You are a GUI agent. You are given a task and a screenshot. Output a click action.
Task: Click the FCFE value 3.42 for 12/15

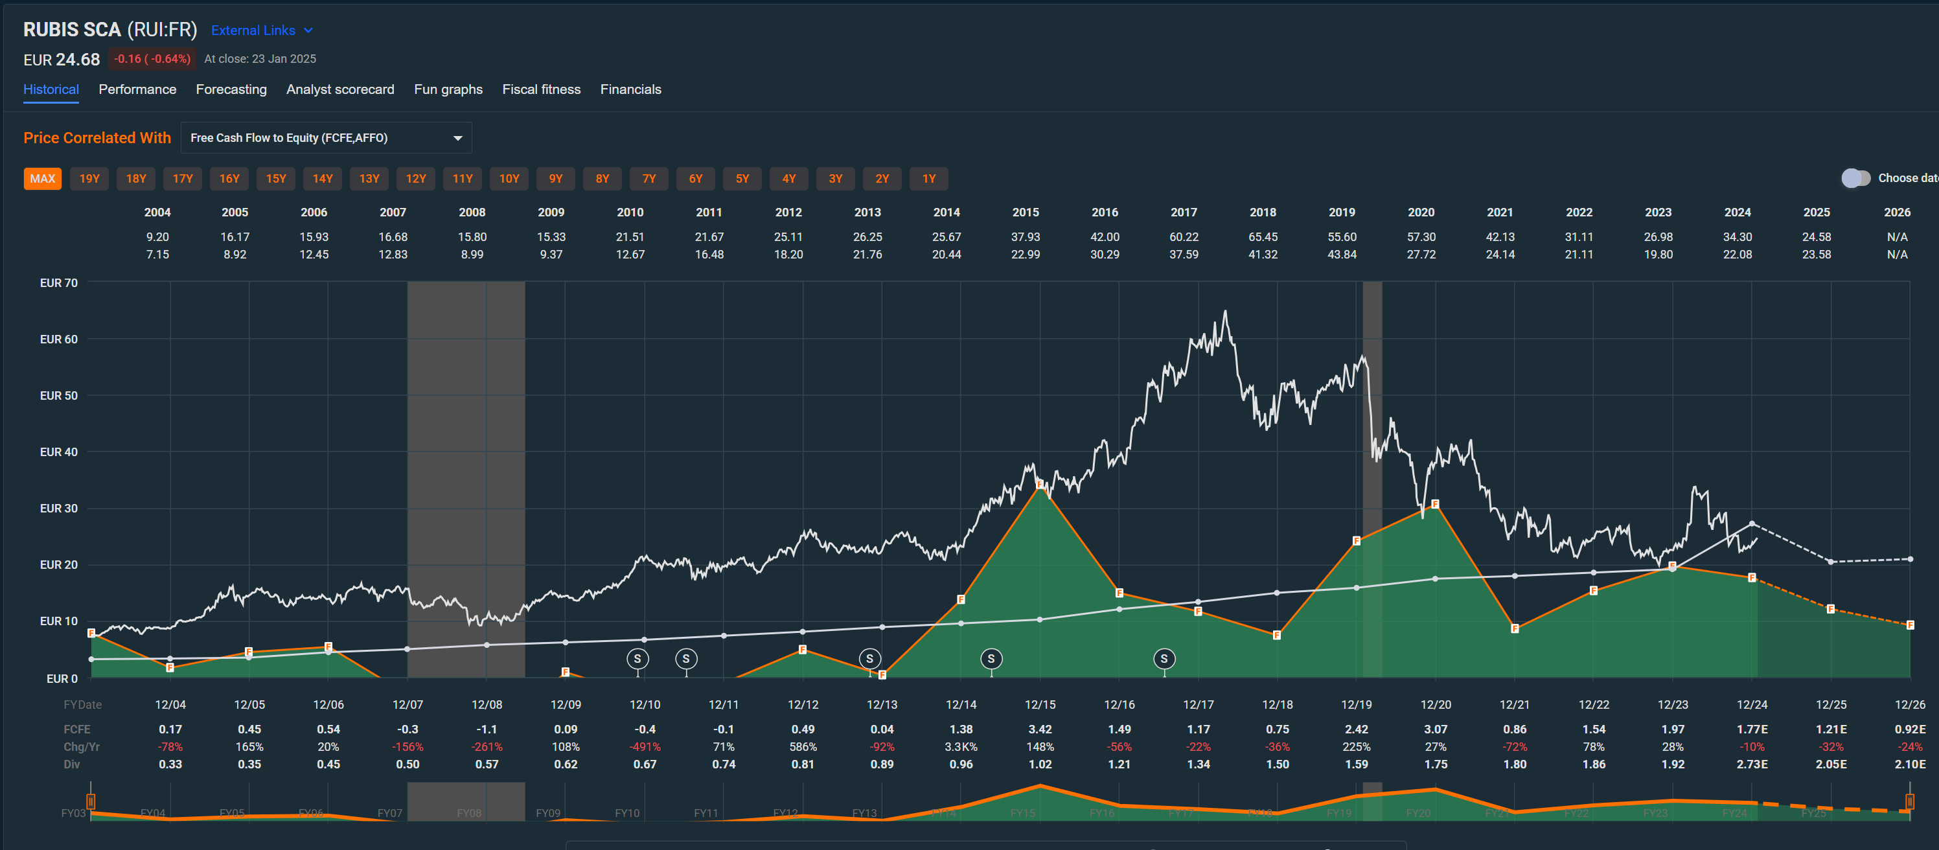point(1040,729)
